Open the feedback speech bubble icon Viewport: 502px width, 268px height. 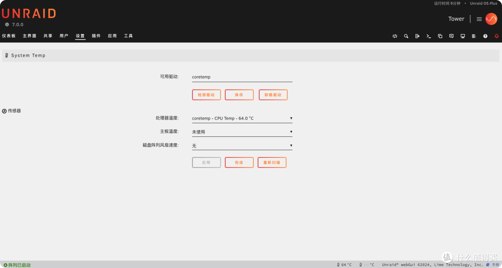[451, 36]
